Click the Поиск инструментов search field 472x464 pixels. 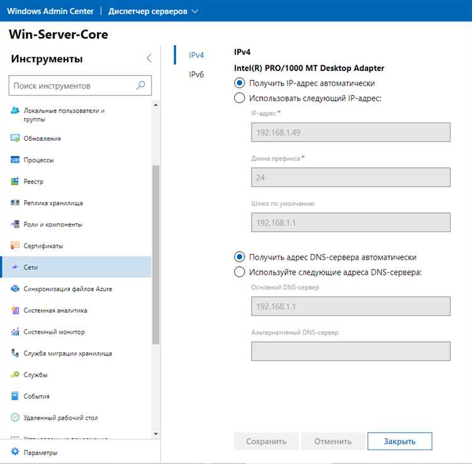[80, 86]
